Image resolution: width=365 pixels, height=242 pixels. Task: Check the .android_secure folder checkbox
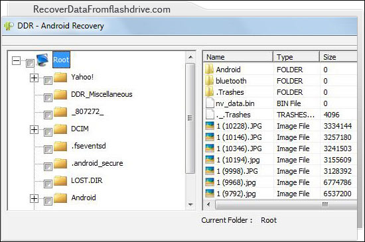pyautogui.click(x=48, y=166)
